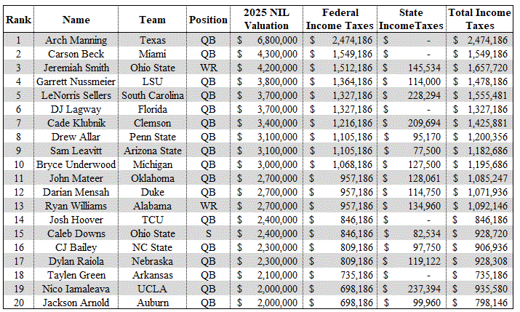
Task: Select the Name column header
Action: pos(76,20)
